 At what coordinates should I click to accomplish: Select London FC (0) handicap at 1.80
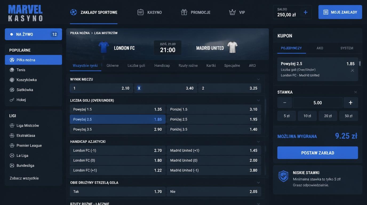pyautogui.click(x=118, y=160)
